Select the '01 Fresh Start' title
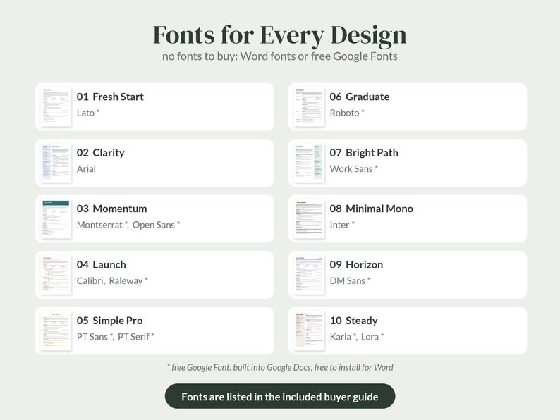560x420 pixels. 110,97
